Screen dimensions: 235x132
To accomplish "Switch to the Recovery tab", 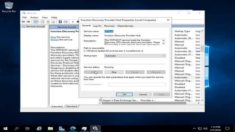I will [x=109, y=26].
